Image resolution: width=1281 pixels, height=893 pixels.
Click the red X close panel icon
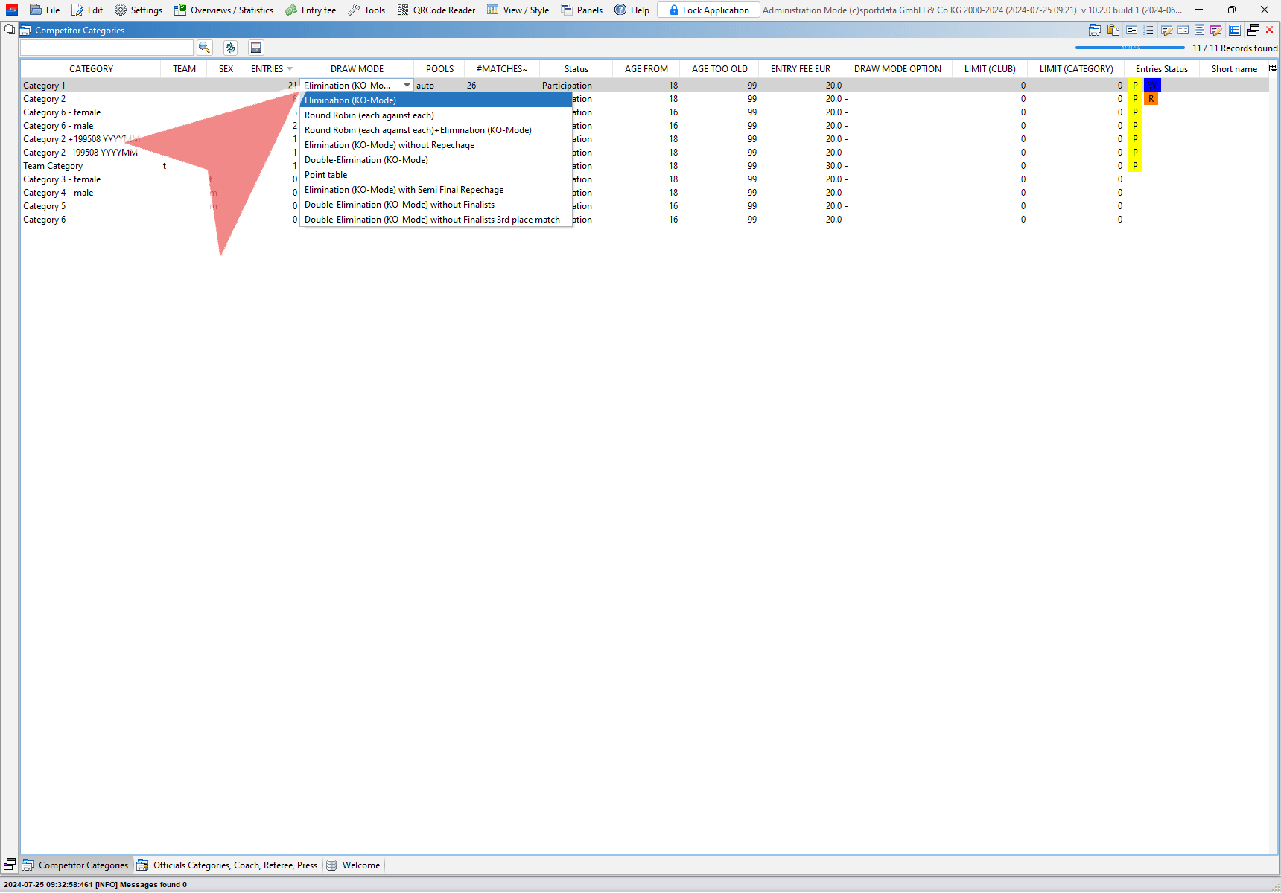(x=1270, y=30)
